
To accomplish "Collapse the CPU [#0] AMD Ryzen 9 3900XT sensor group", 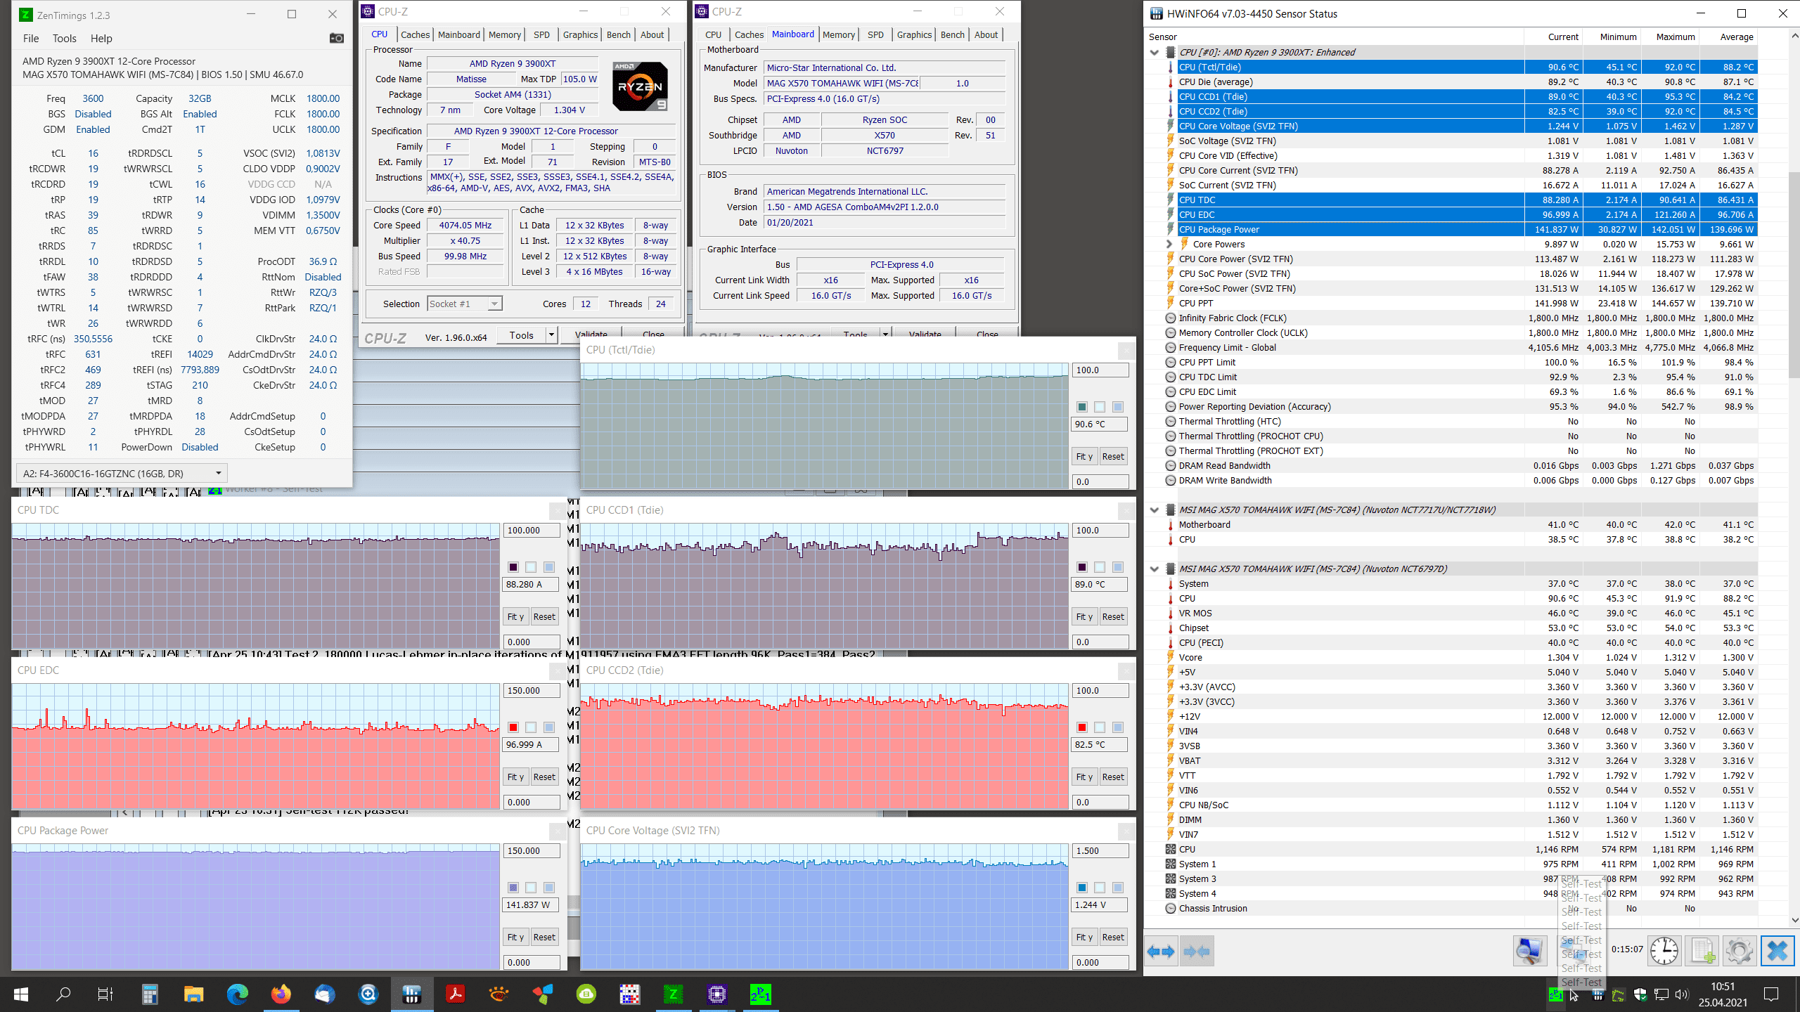I will click(1154, 52).
